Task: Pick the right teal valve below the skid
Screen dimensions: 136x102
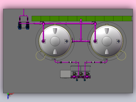Action: coord(84,80)
